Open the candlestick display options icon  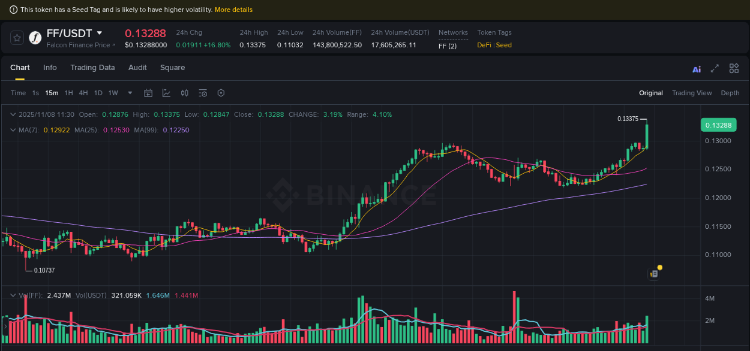click(x=184, y=93)
